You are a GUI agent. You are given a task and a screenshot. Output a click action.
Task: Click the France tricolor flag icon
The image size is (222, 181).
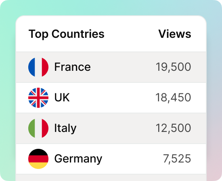coord(38,67)
